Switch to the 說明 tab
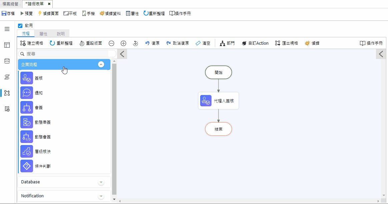This screenshot has height=204, width=388. coord(61,34)
